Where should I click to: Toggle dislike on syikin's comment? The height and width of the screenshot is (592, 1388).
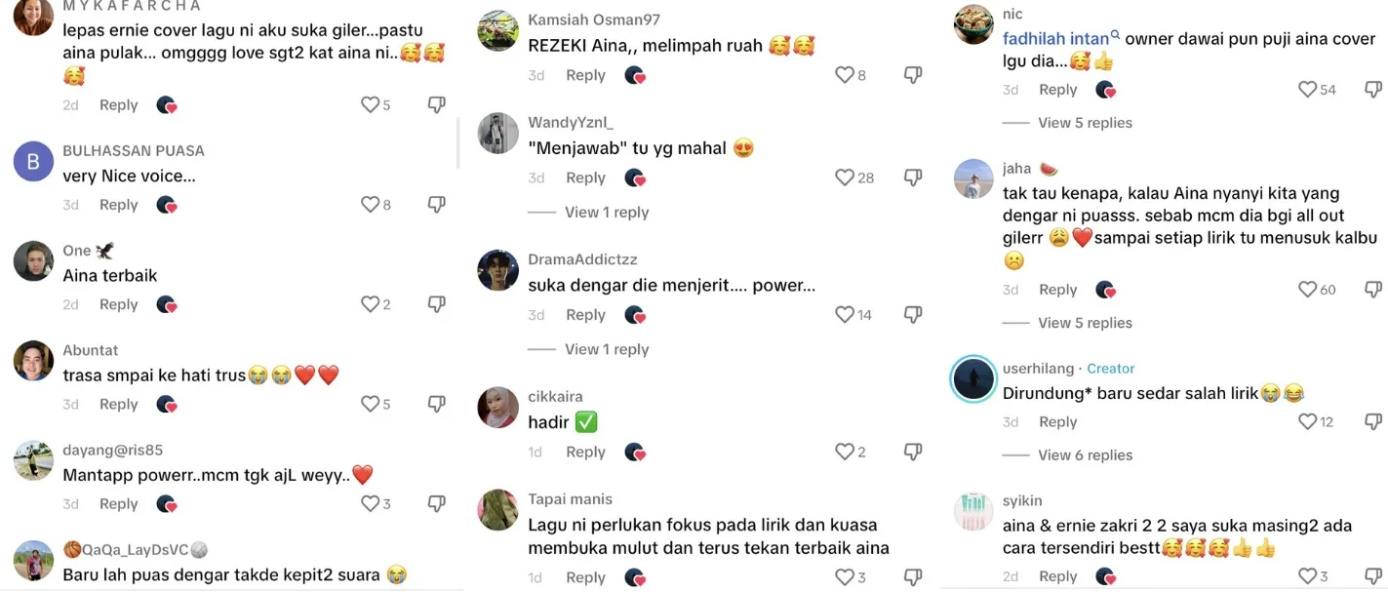(x=1373, y=576)
